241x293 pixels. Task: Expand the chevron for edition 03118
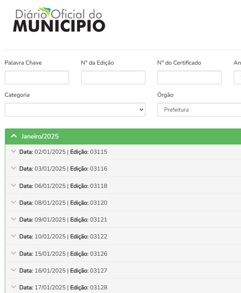[13, 186]
